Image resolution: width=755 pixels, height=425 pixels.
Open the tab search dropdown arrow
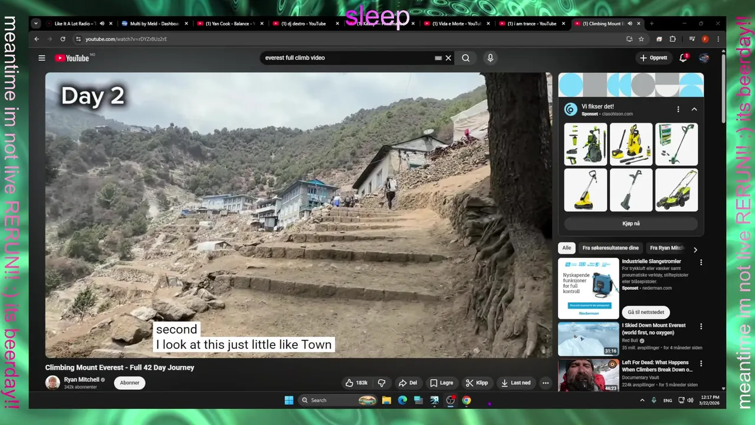(x=36, y=24)
